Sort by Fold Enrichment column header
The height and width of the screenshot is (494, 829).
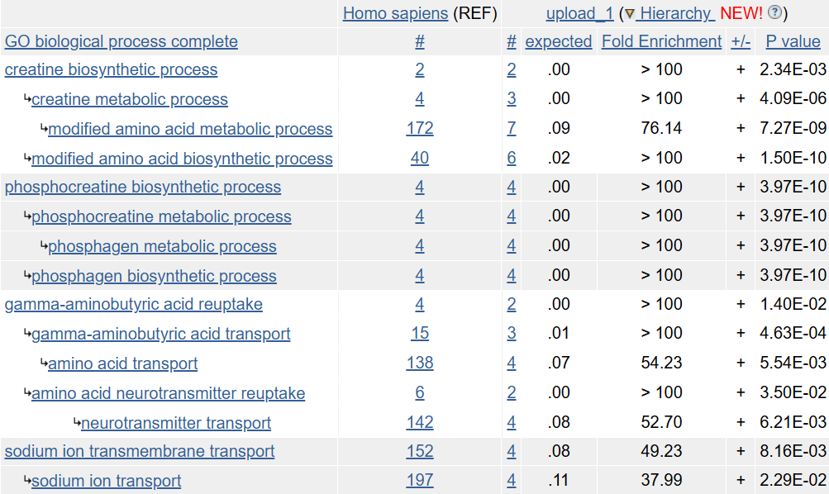(x=661, y=41)
